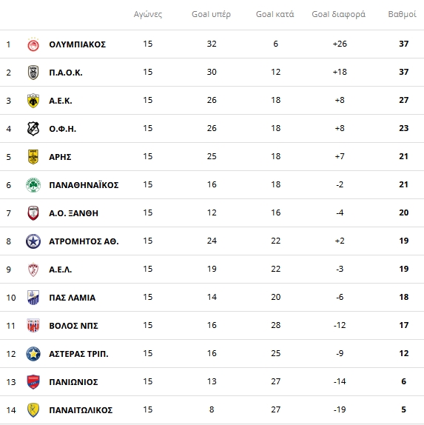Viewport: 424px width, 425px height.
Task: Click the Αγώνες column header
Action: point(148,14)
